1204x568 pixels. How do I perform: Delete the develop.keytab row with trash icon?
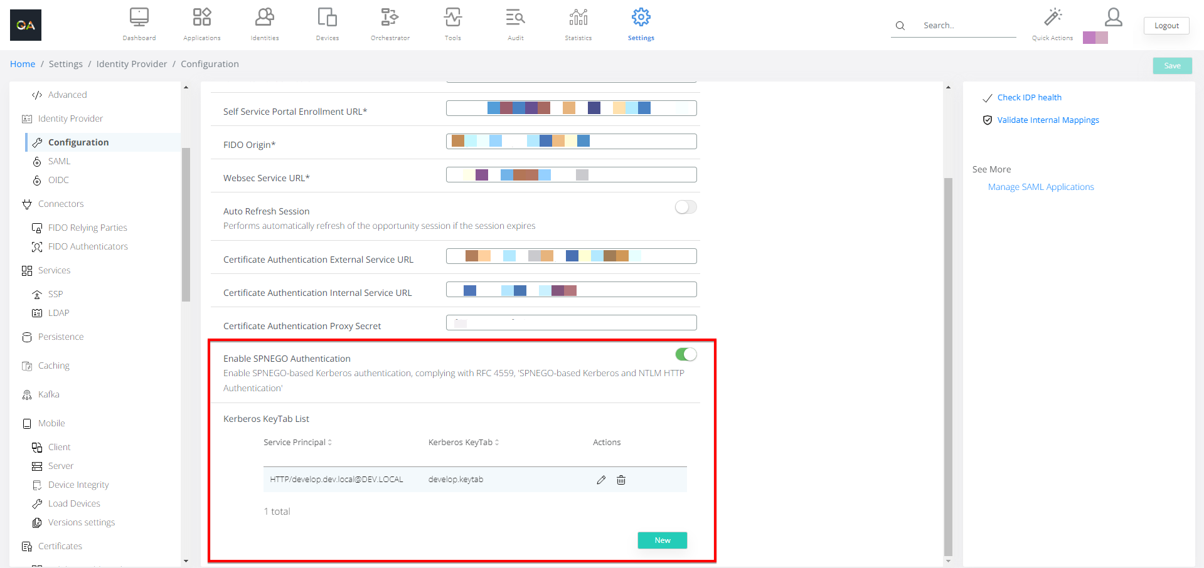click(x=621, y=480)
